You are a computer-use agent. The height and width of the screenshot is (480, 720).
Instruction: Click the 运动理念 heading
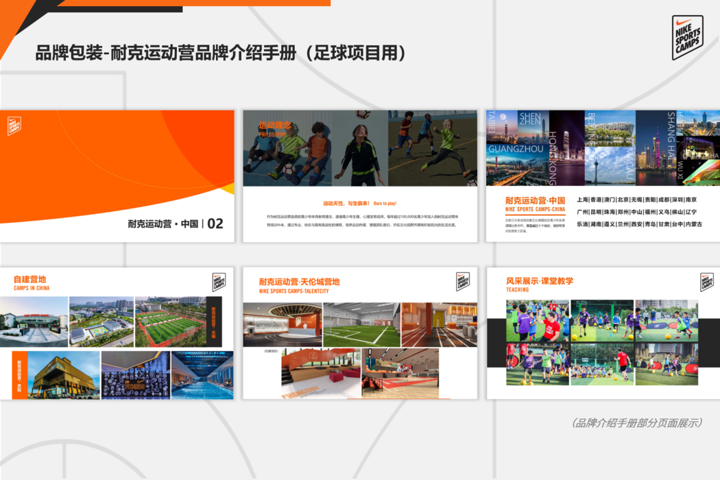click(x=274, y=125)
